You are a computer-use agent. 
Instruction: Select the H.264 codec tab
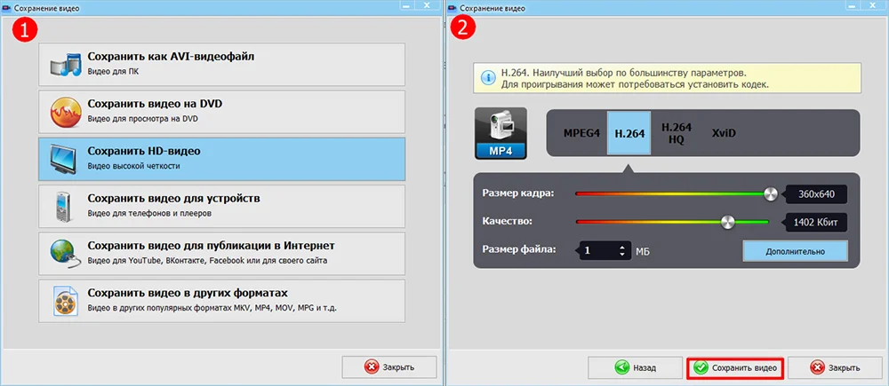point(629,133)
